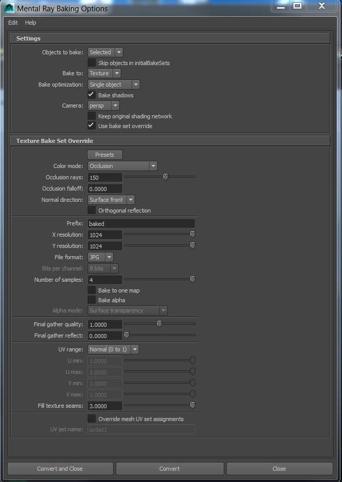Click the Convert and Close button
Image resolution: width=342 pixels, height=482 pixels.
click(60, 469)
